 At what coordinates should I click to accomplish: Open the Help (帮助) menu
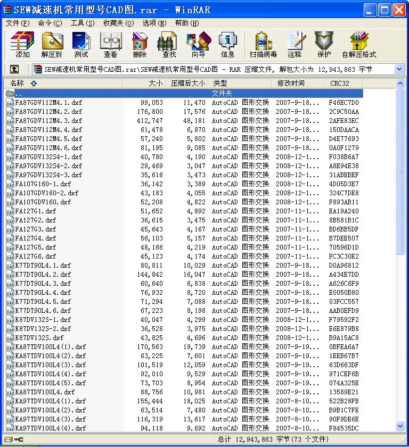(187, 23)
